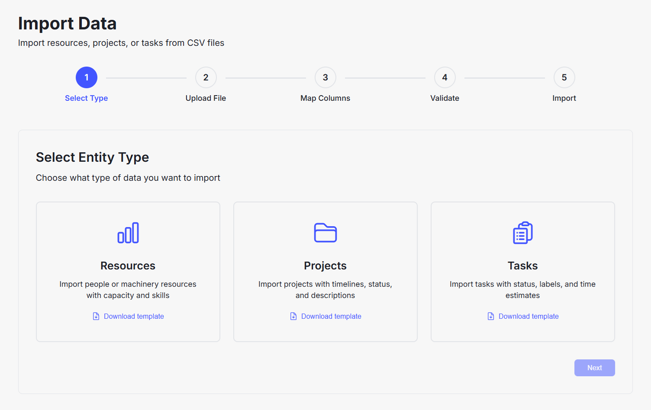Click the Next button

click(x=594, y=368)
